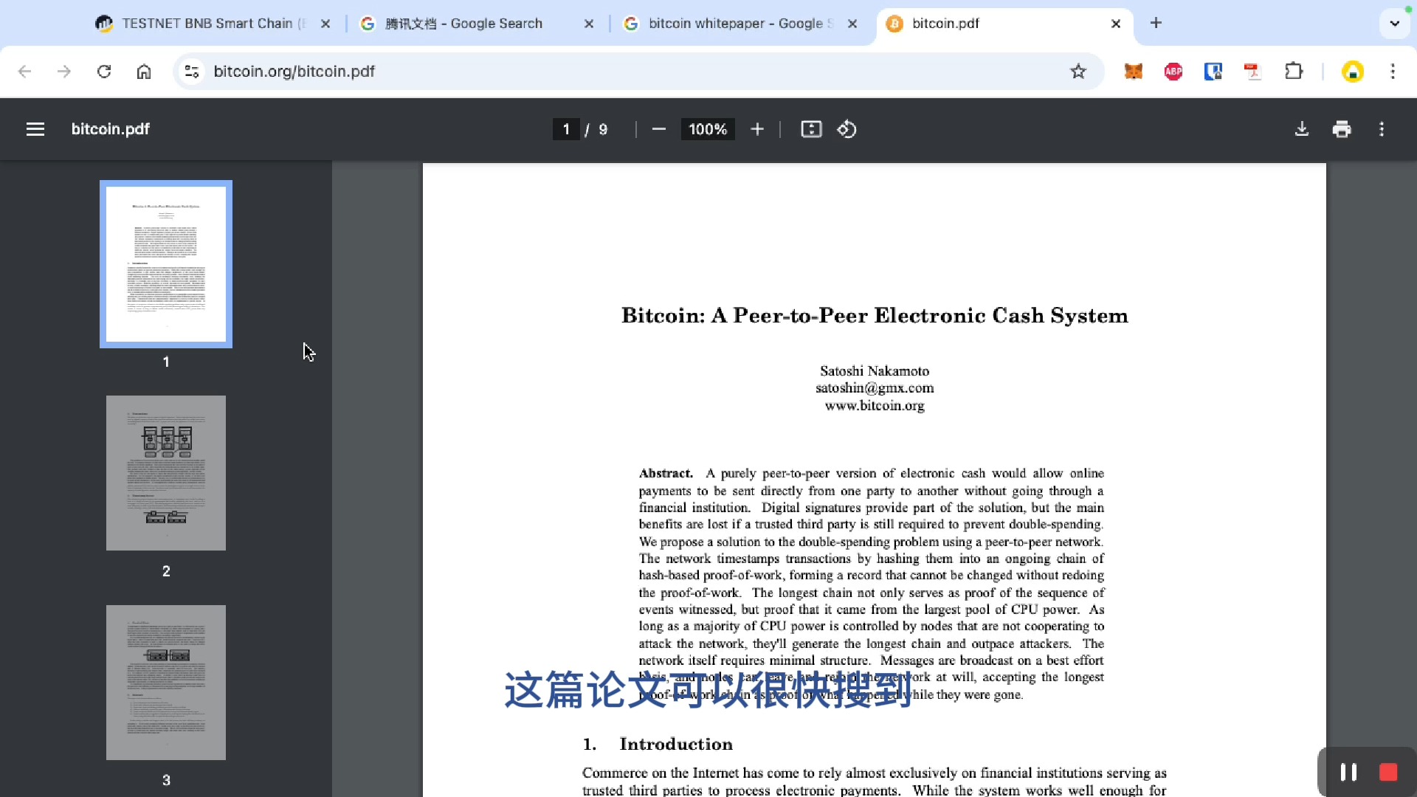This screenshot has width=1417, height=797.
Task: Close the bitcoin.pdf tab
Action: (x=1116, y=24)
